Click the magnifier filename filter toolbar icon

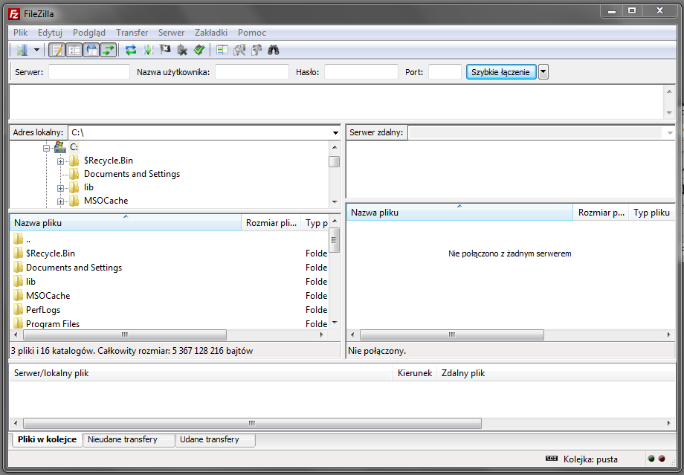point(239,50)
